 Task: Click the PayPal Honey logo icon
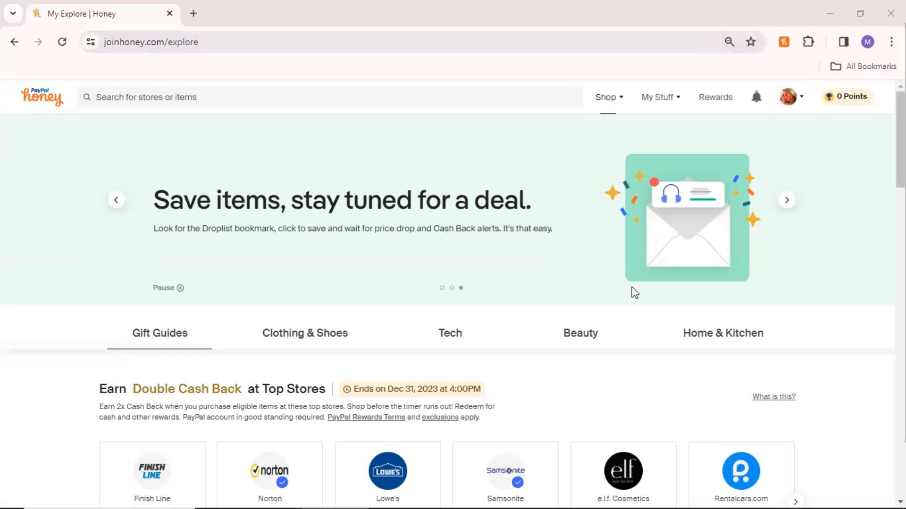point(42,96)
